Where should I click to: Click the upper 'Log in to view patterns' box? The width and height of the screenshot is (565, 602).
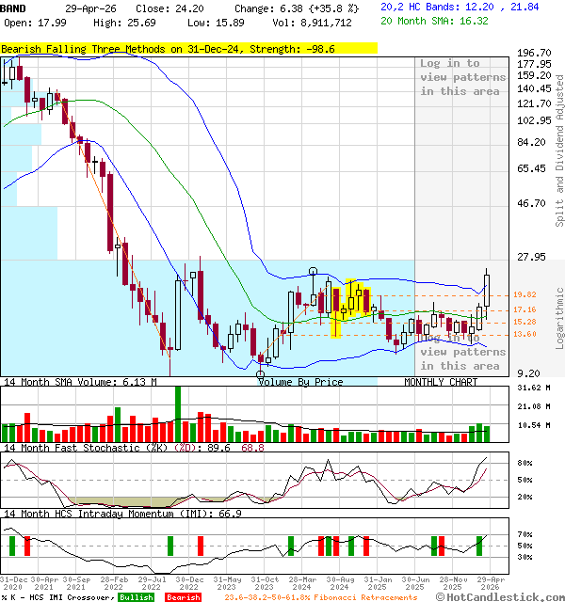[460, 77]
